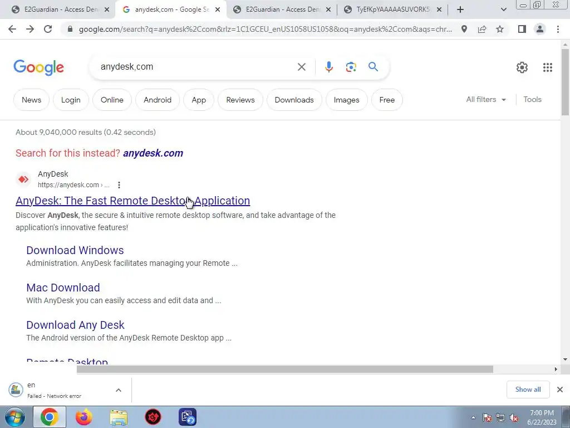Start voice search with the microphone
570x428 pixels.
pos(328,67)
